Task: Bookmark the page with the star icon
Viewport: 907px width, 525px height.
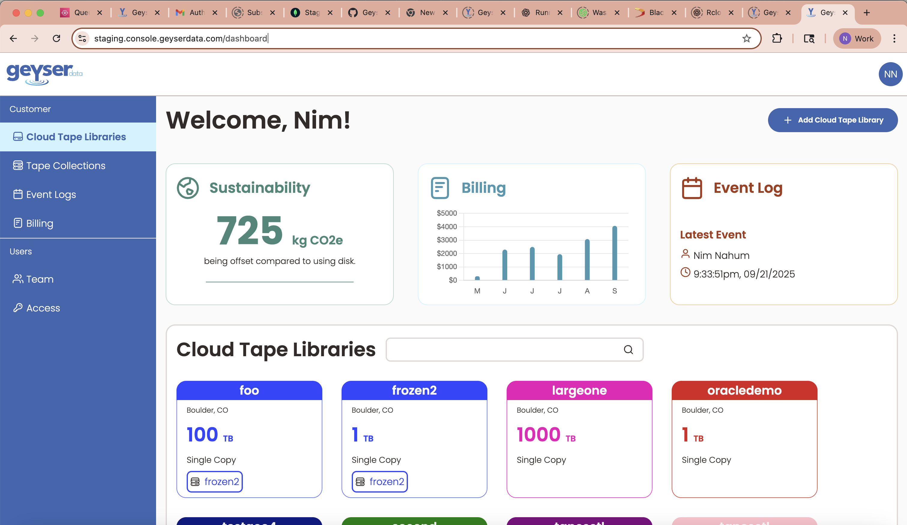Action: 746,38
